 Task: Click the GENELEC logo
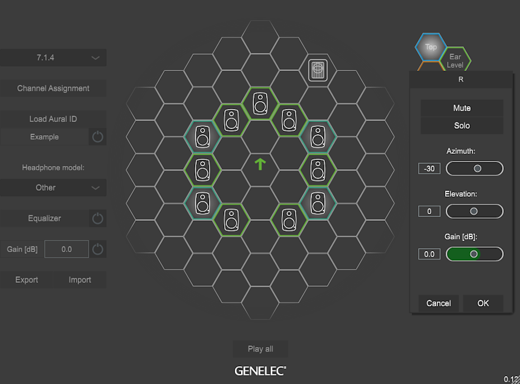coord(261,371)
